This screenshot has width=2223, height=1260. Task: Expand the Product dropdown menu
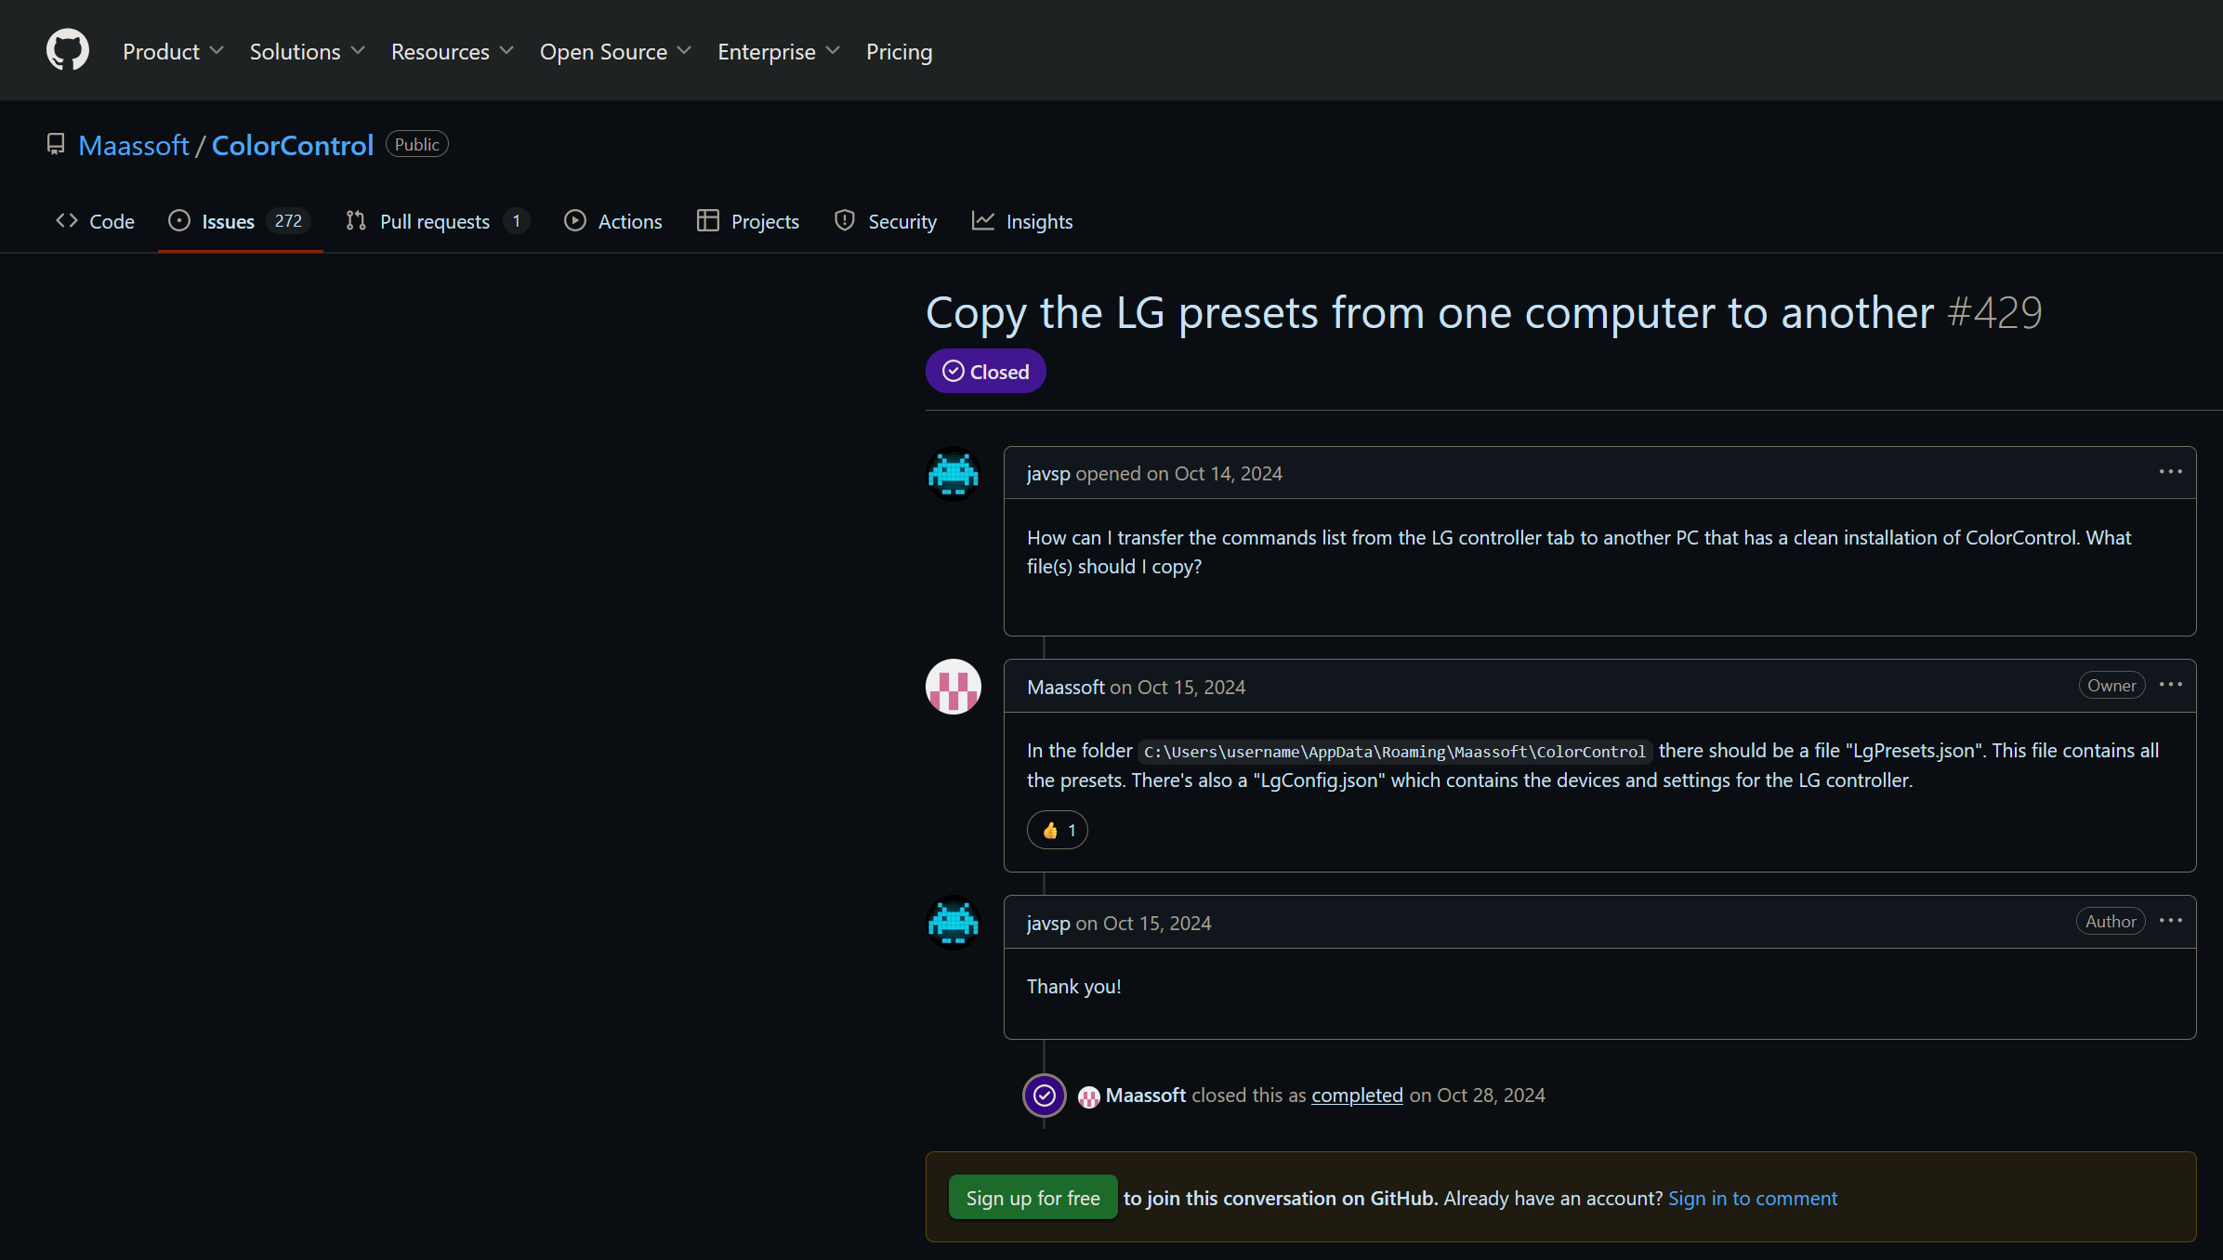(x=173, y=51)
